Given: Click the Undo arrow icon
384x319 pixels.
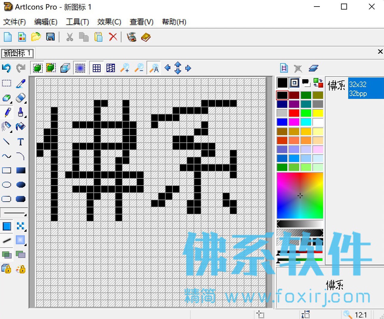Looking at the screenshot, I should click(6, 68).
